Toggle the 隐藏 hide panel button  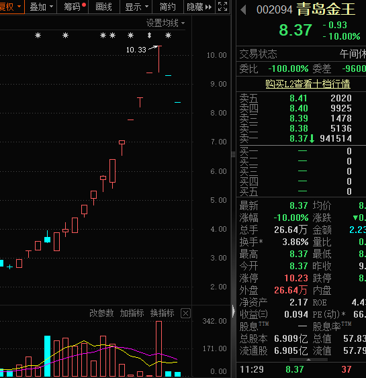pos(199,7)
